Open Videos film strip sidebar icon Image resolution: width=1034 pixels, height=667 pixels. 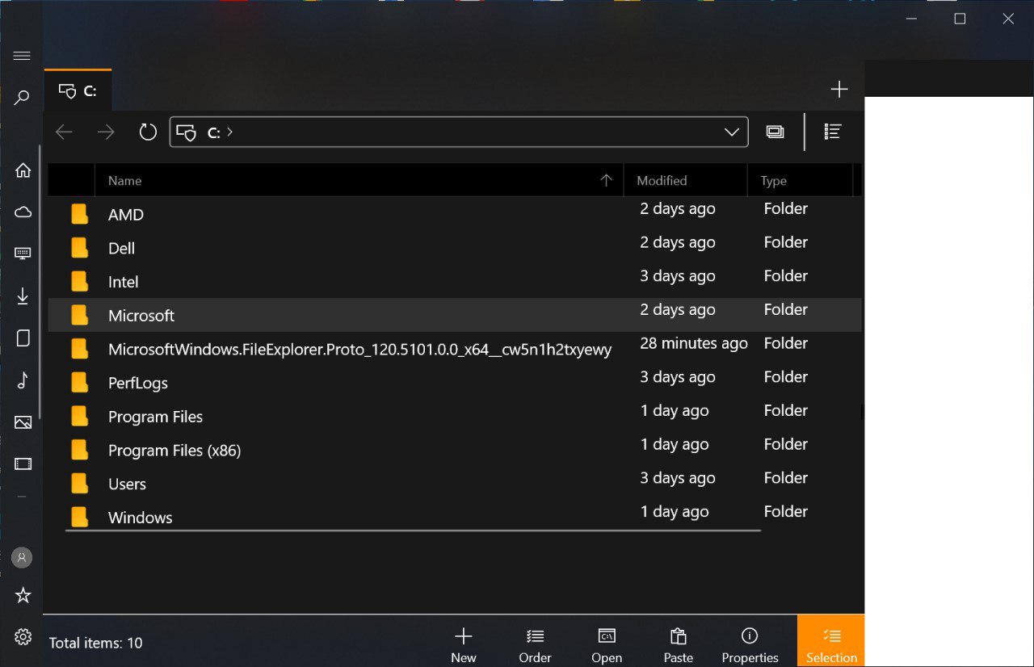(x=23, y=464)
